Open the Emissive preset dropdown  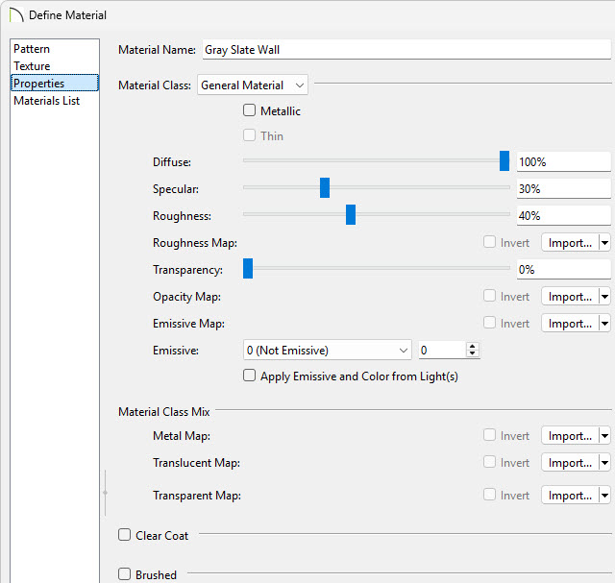click(328, 351)
